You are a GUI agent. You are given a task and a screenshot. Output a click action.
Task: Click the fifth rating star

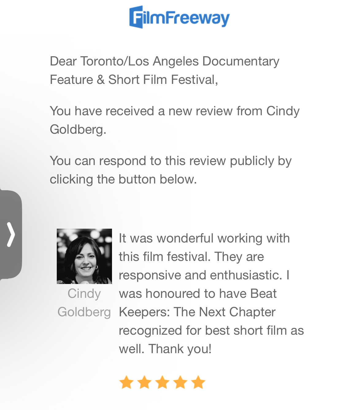click(198, 382)
